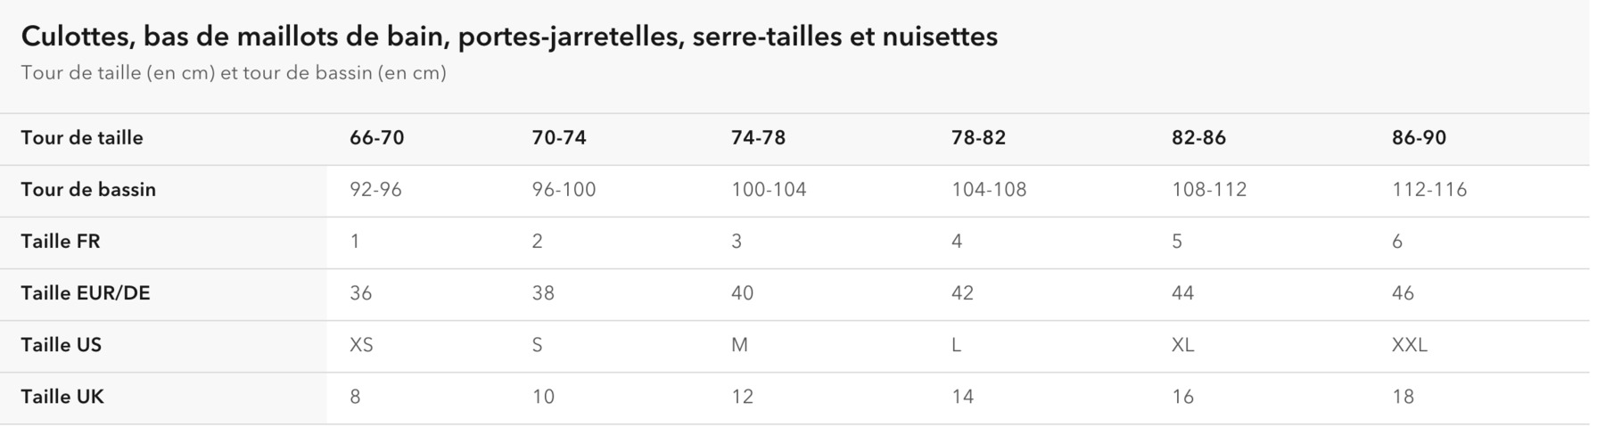Select the 86-90 waist size column
Screen dimensions: 1605x427
pos(1419,138)
